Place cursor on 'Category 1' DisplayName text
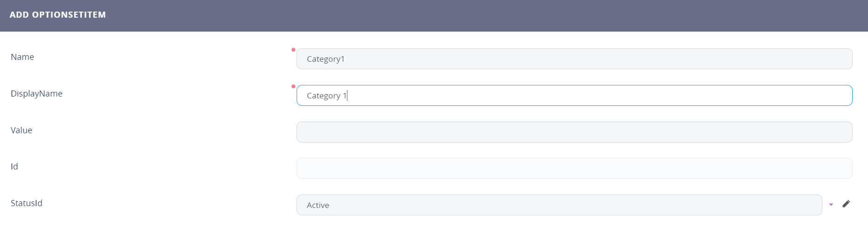This screenshot has width=868, height=240. click(x=326, y=96)
